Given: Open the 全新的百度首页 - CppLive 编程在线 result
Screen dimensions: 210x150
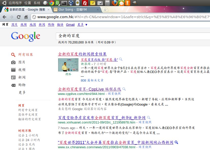Looking at the screenshot, I should (x=89, y=89).
